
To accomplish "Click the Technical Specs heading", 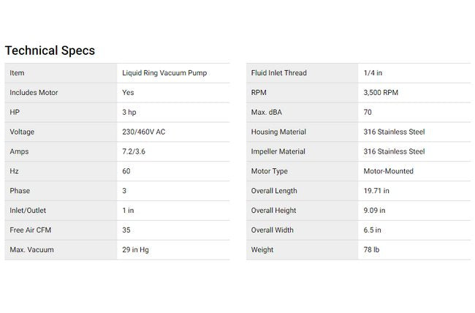I will [x=50, y=50].
